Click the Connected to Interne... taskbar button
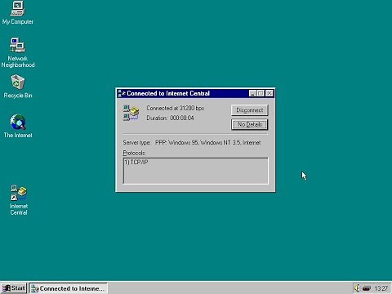 pos(69,288)
